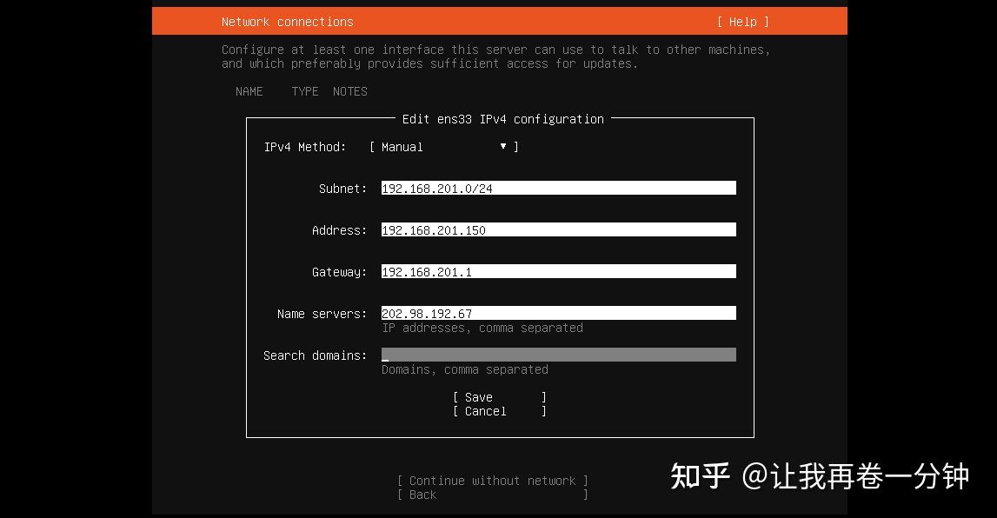Select the empty Search domains field
This screenshot has height=518, width=997.
click(x=558, y=355)
